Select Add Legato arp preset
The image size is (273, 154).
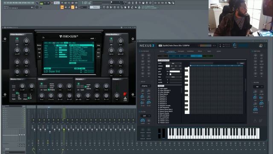point(163,89)
